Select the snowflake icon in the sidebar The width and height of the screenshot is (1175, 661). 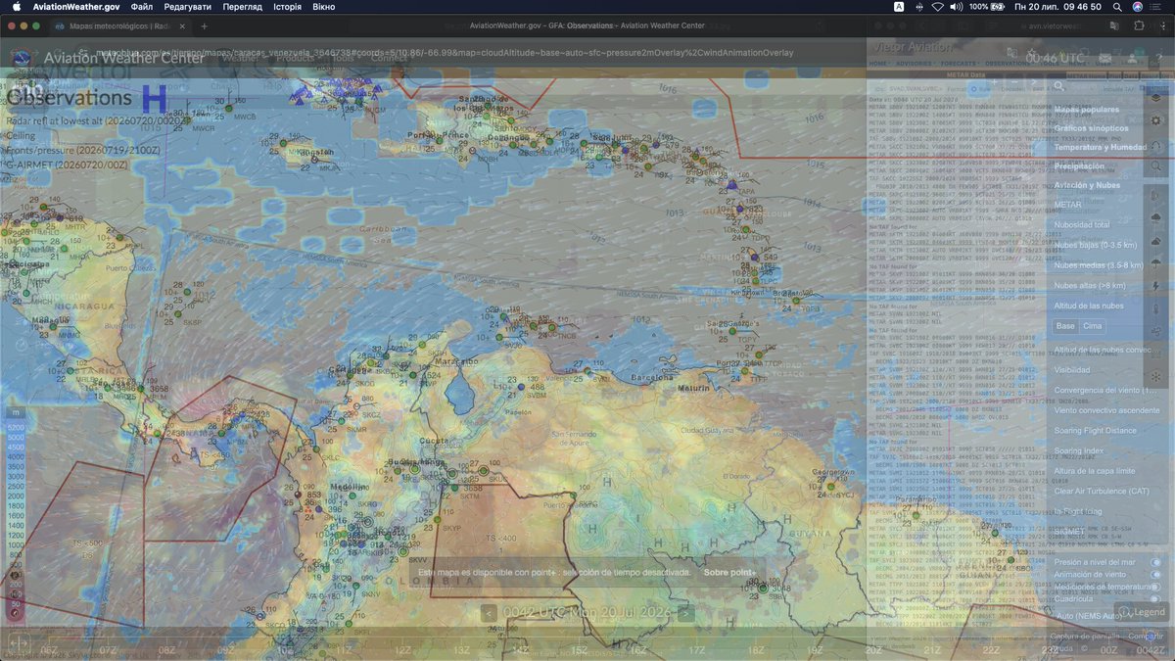pyautogui.click(x=1156, y=376)
